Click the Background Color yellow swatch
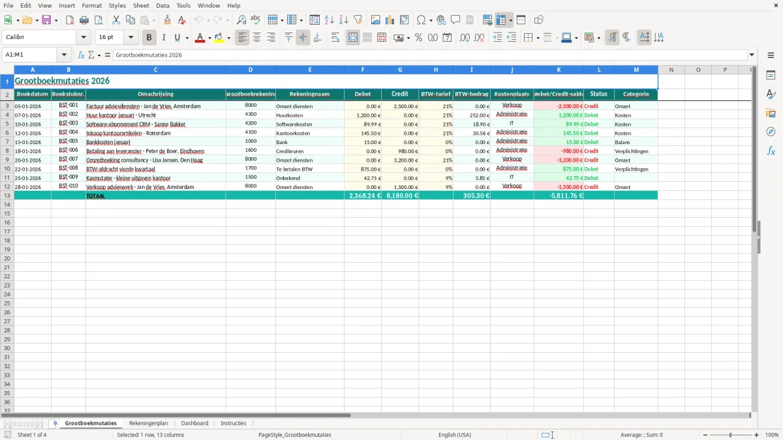The image size is (783, 440). click(220, 38)
